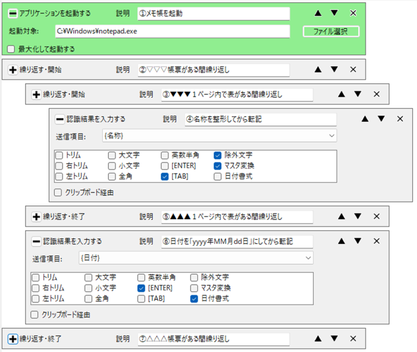Collapse the アプリケーションを起動する block
417x352 pixels.
(x=13, y=13)
